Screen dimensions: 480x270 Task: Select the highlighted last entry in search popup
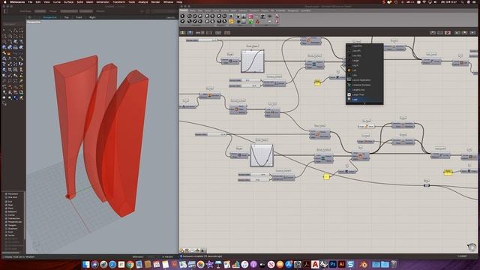[364, 99]
